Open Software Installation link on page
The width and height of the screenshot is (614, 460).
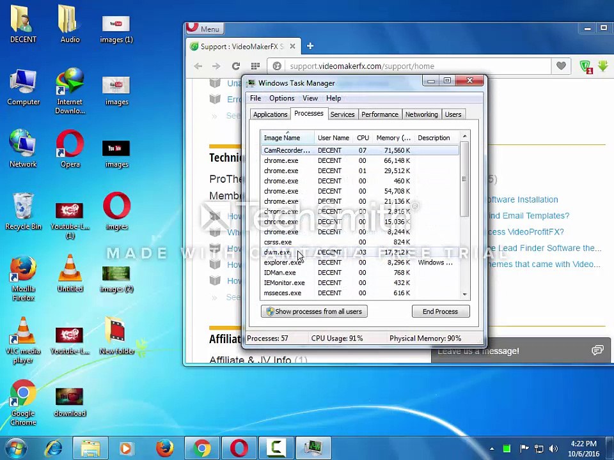523,199
